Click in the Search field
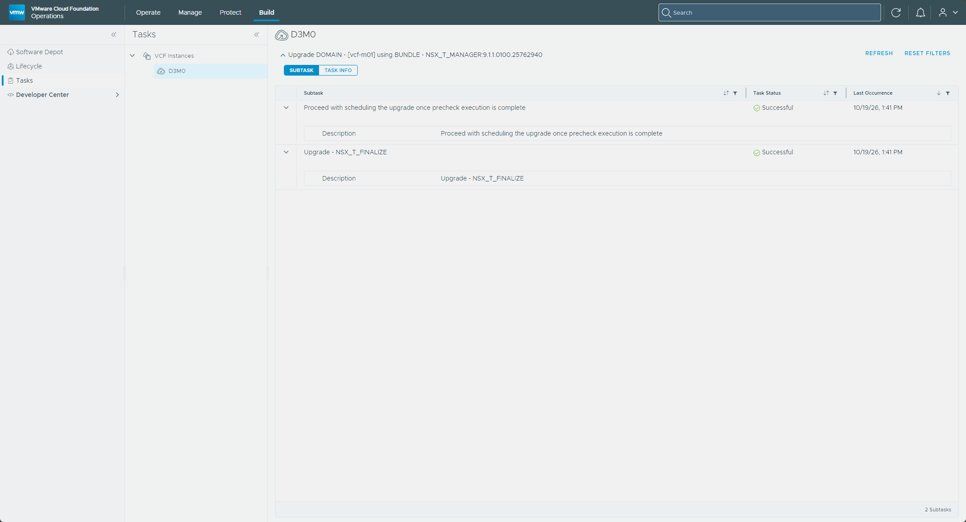Screen dimensions: 966x522 (x=769, y=12)
